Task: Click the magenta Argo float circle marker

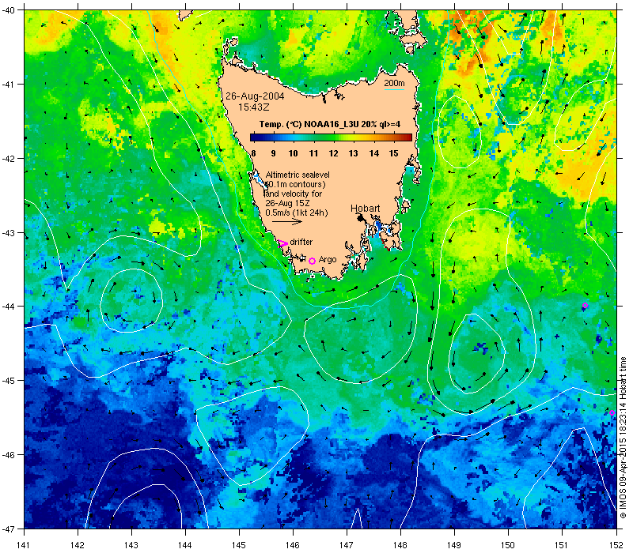Action: 312,261
